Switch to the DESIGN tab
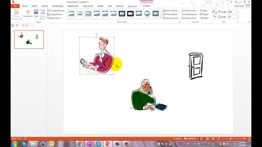 click(x=45, y=6)
